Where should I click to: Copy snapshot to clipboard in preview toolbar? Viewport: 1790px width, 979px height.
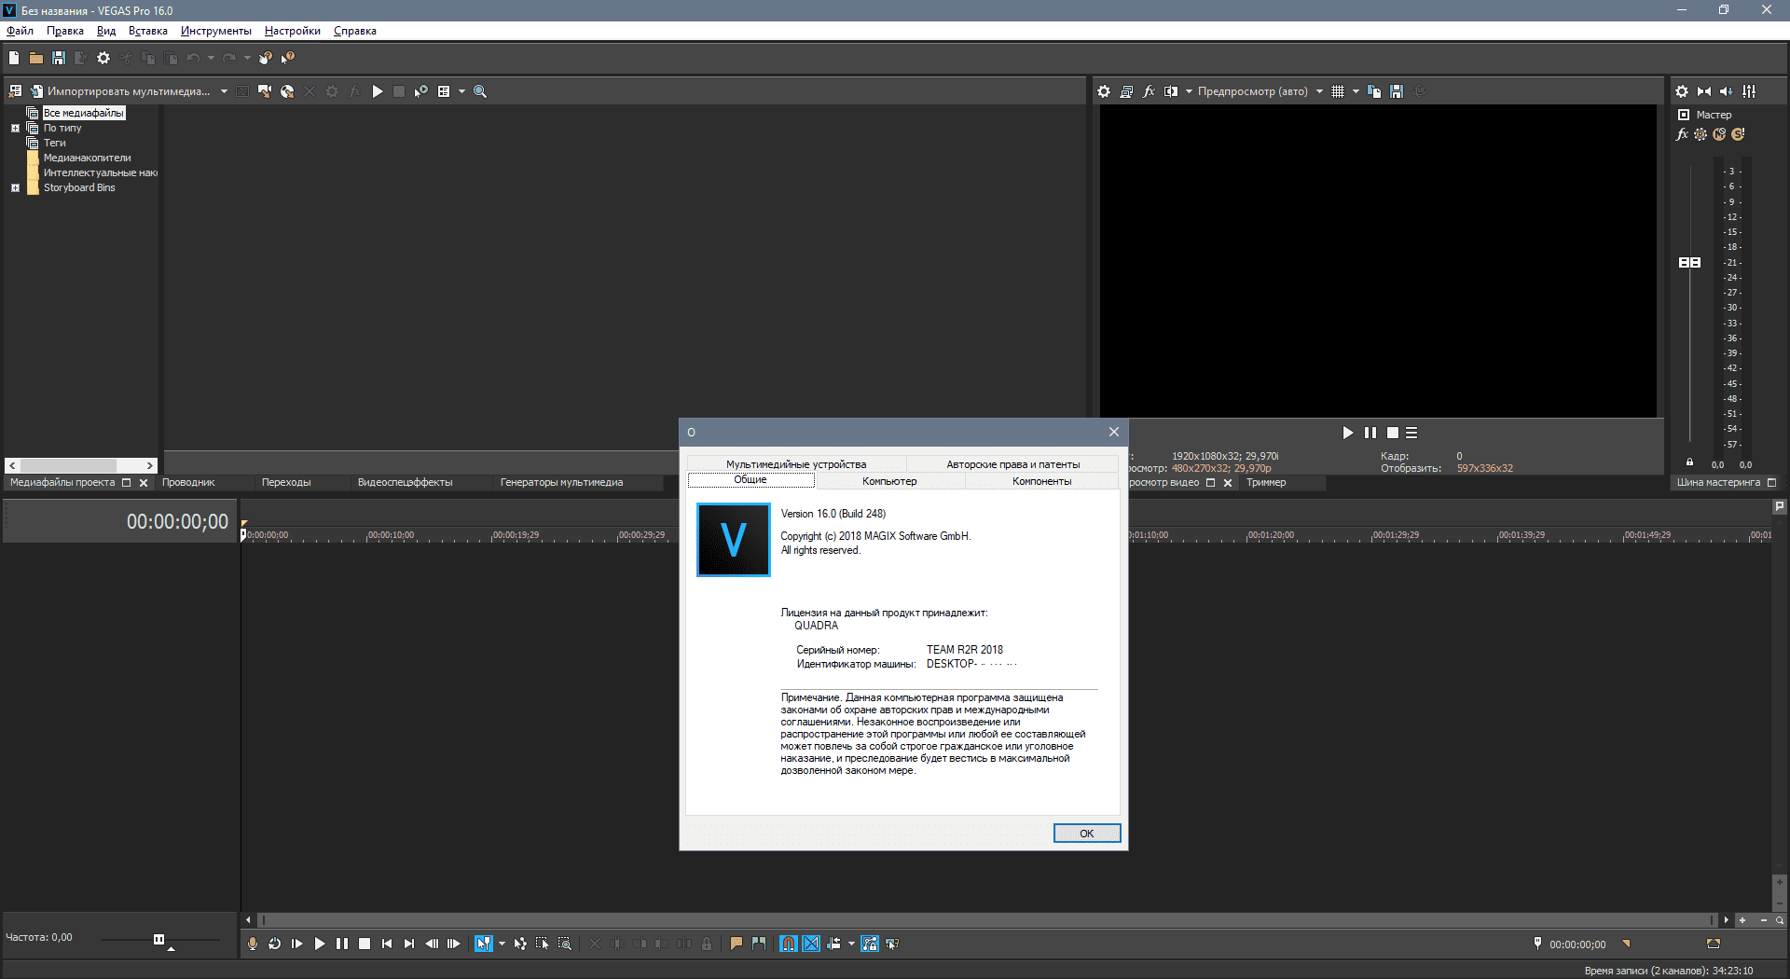click(x=1374, y=91)
